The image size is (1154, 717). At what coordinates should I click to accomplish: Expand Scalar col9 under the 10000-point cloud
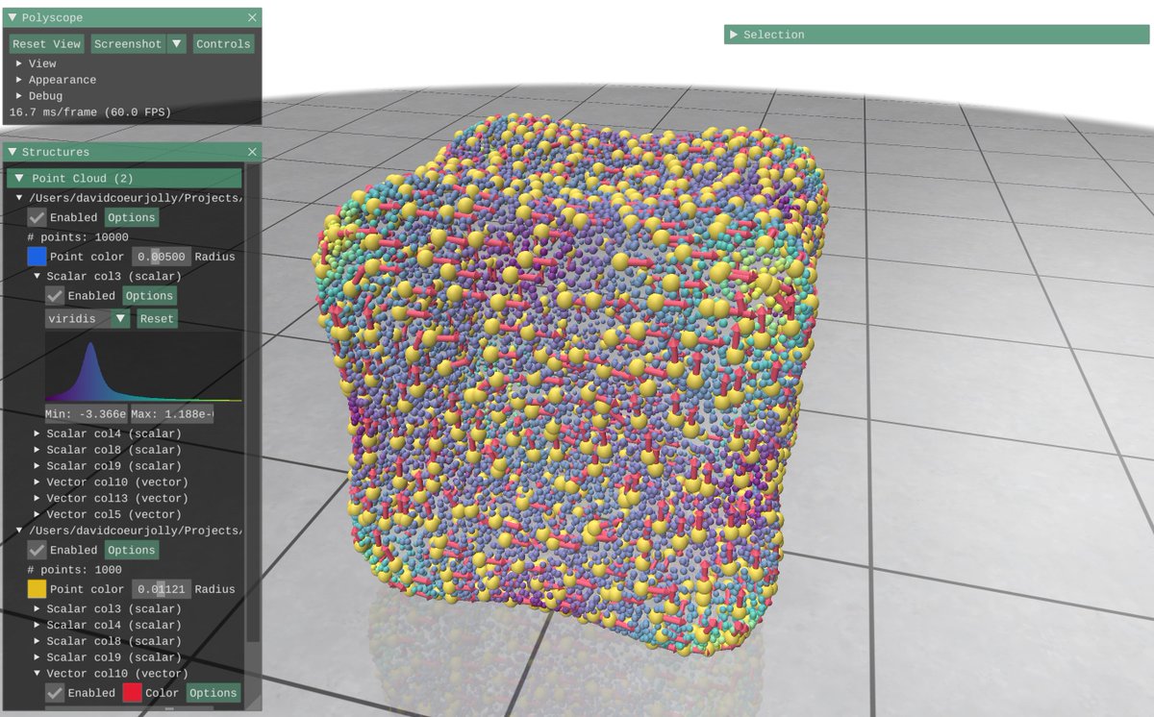click(38, 466)
